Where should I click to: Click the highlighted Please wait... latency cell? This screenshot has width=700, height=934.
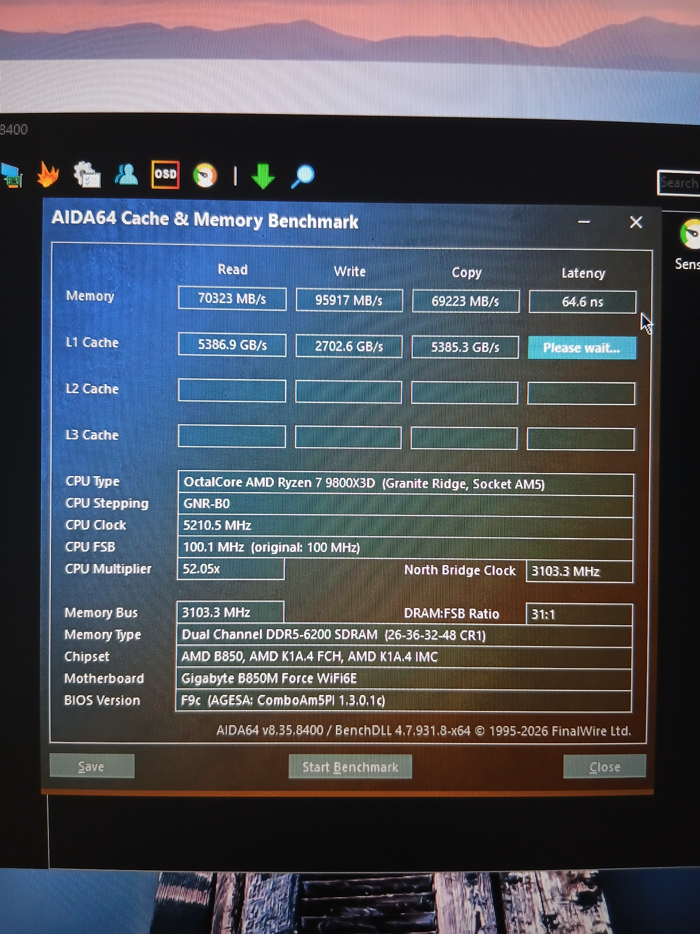click(x=582, y=348)
